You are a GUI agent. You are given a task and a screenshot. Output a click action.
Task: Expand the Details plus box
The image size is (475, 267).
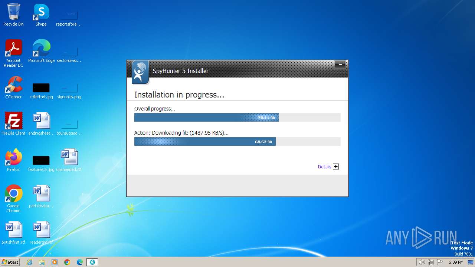[x=336, y=167]
